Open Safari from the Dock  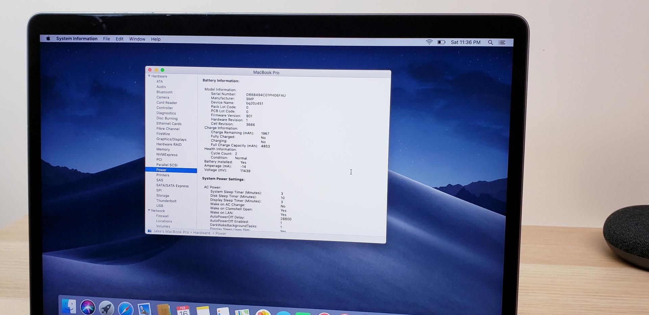[125, 309]
